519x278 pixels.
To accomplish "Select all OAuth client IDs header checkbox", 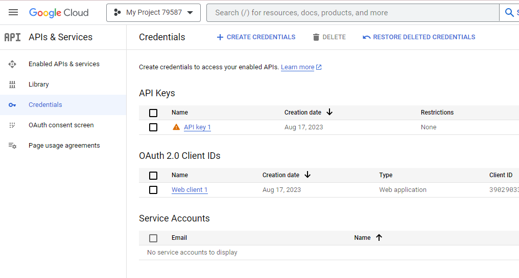I will pos(153,176).
